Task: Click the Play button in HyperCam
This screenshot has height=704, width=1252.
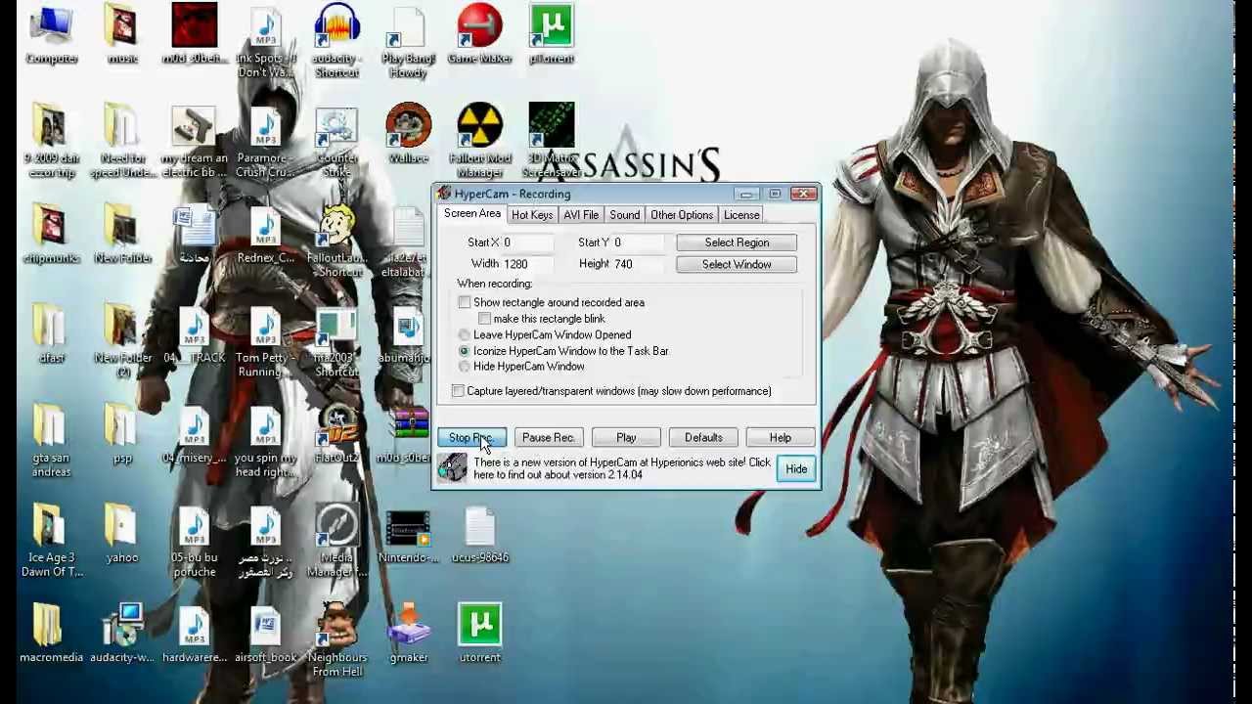Action: point(626,438)
